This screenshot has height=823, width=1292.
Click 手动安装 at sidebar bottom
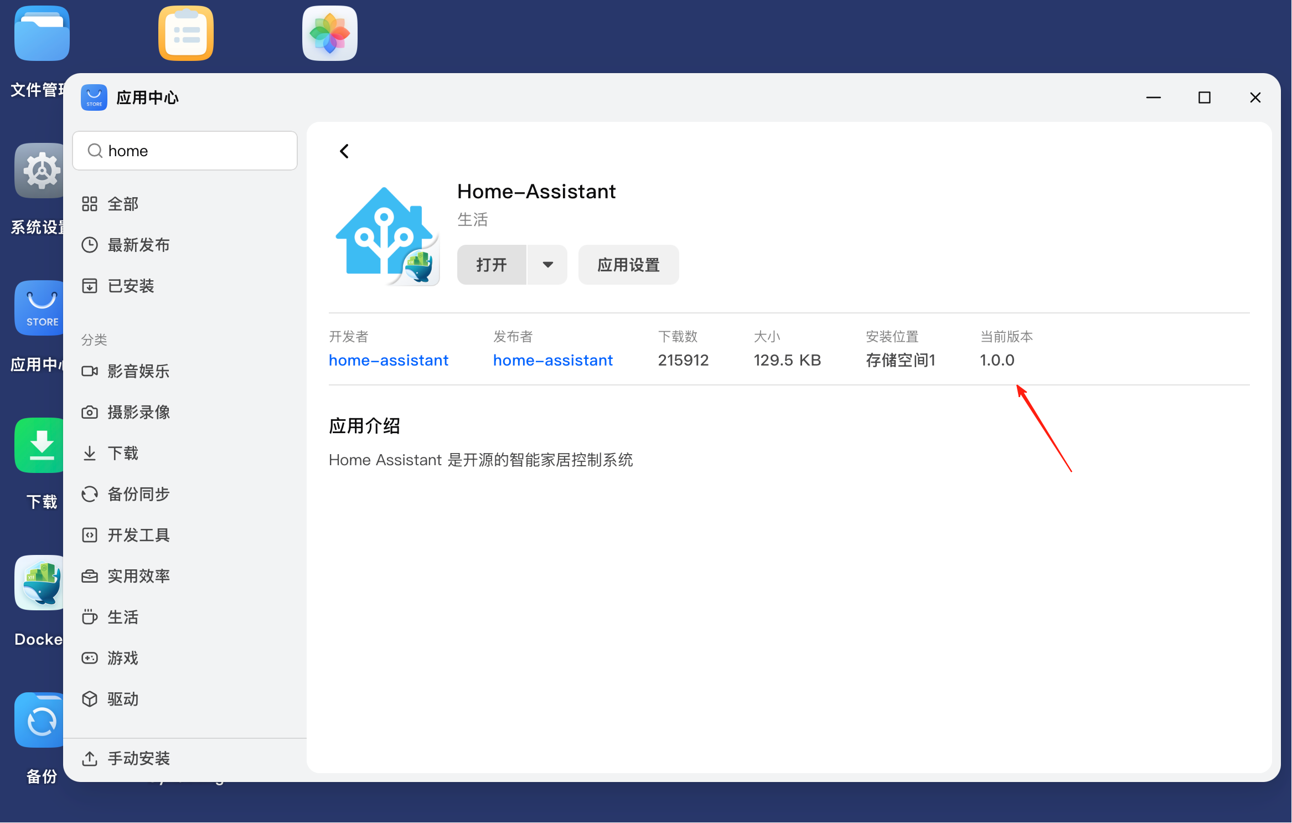(x=138, y=758)
